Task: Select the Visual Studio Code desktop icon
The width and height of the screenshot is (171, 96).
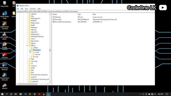Action: coord(5,15)
